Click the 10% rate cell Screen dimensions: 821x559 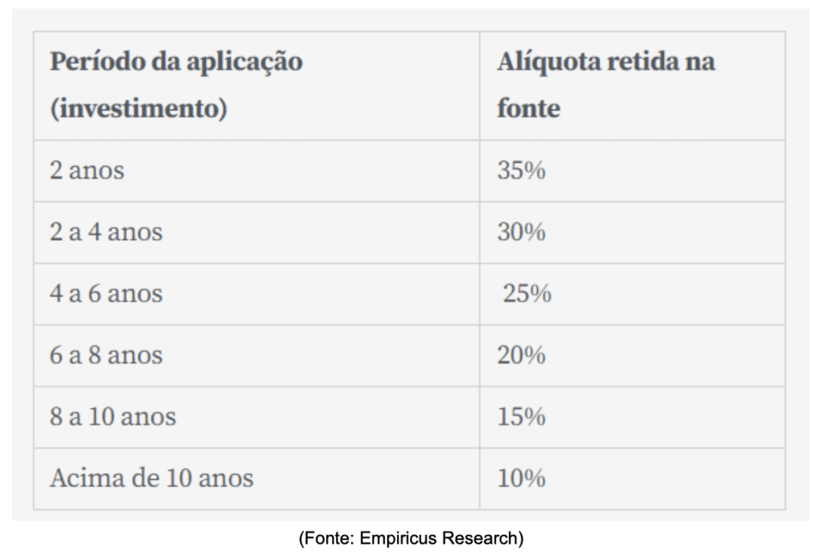[521, 479]
